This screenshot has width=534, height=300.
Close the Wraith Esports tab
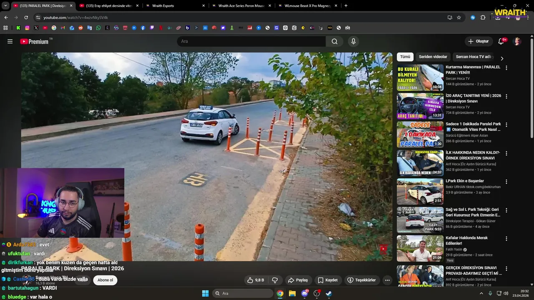point(204,6)
